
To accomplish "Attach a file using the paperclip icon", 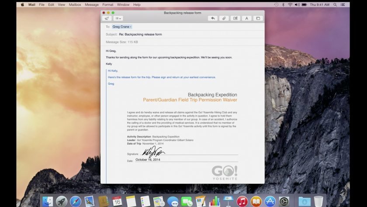I will (224, 18).
